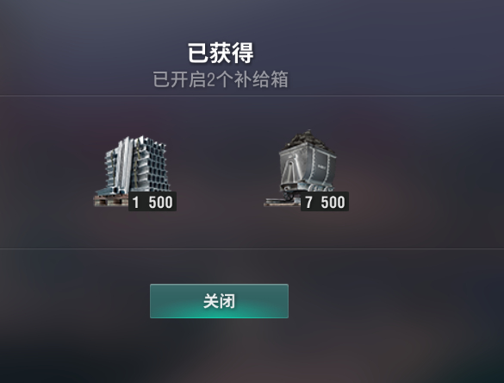
Task: Click the 补给箱 words in subtitle
Action: tap(261, 79)
